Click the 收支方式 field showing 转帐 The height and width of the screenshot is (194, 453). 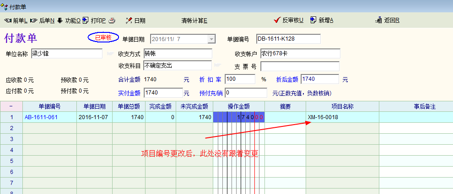pos(178,54)
